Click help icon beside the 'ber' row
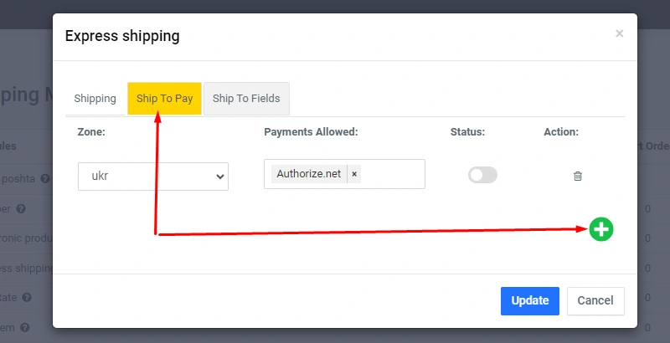 pos(20,208)
